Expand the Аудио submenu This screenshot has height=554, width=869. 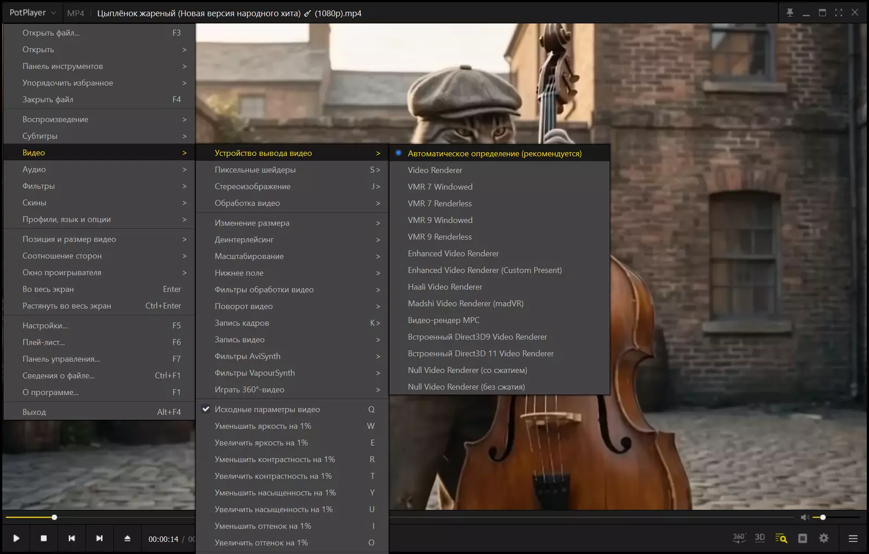(x=99, y=169)
